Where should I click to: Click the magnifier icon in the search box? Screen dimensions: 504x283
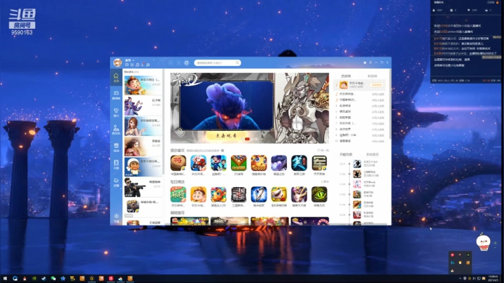pos(237,63)
